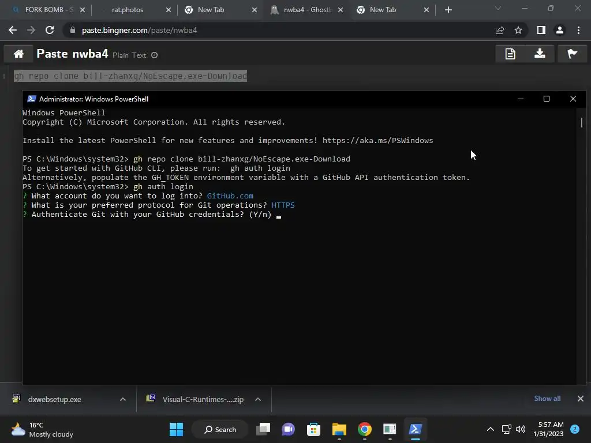The width and height of the screenshot is (591, 443).
Task: Open the Chrome three-dot menu
Action: pos(578,30)
